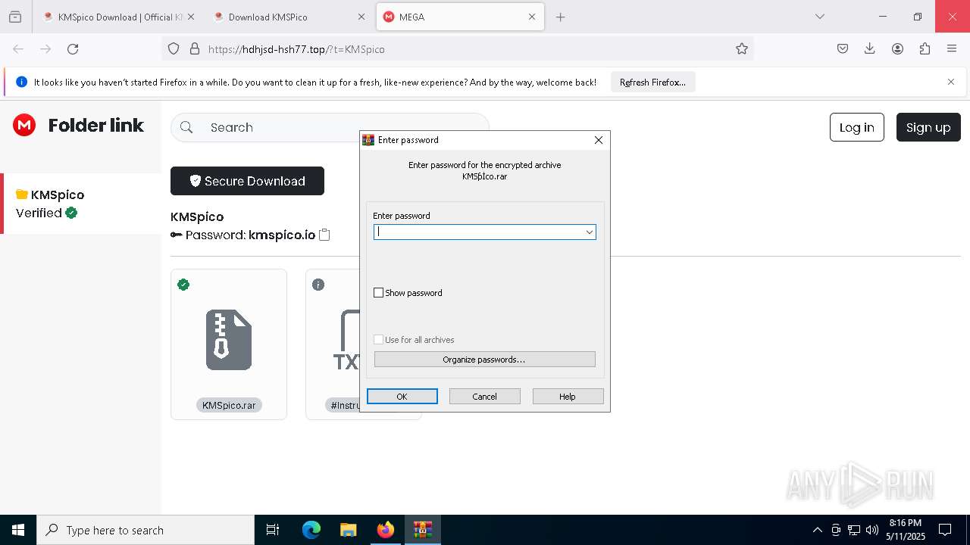Image resolution: width=970 pixels, height=545 pixels.
Task: List all tabs dropdown arrow
Action: pyautogui.click(x=820, y=17)
